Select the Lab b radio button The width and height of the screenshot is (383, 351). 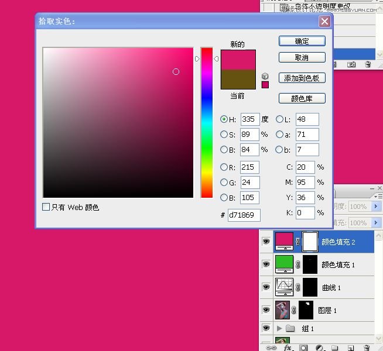pos(279,149)
